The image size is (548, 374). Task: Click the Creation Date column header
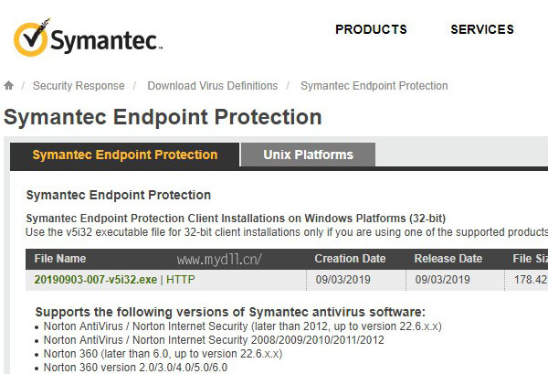tap(350, 259)
